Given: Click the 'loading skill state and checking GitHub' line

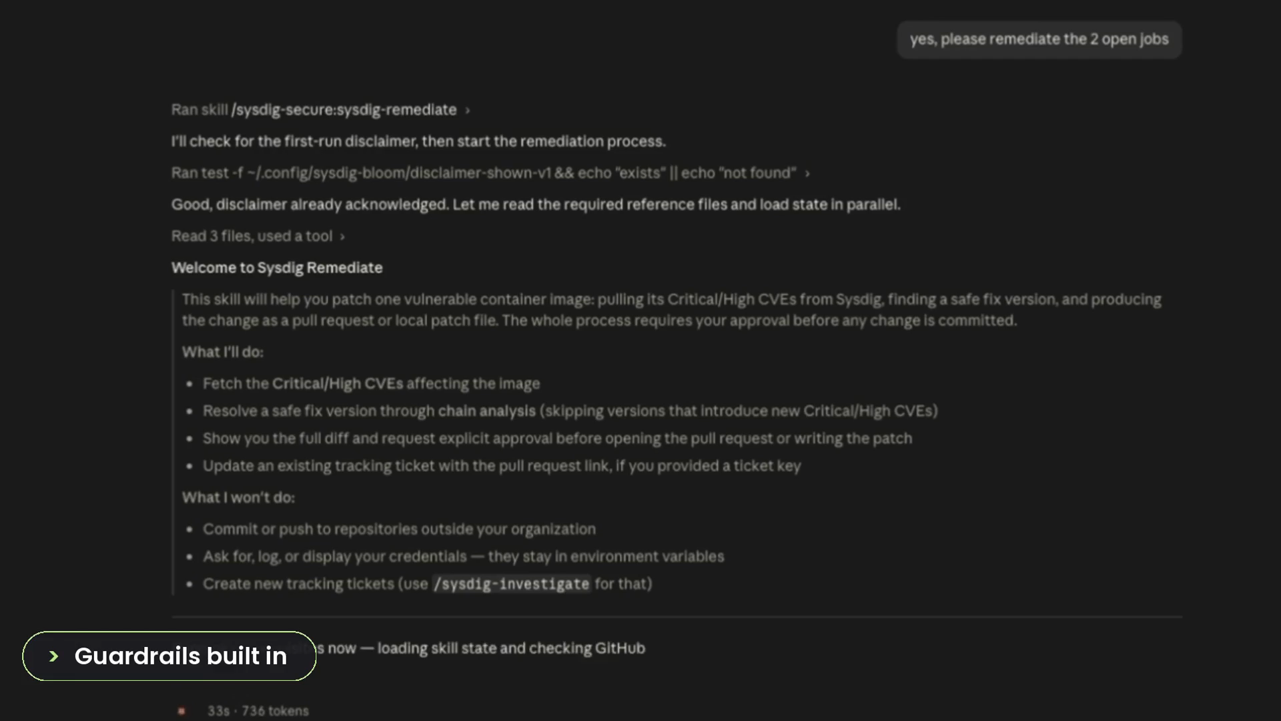Looking at the screenshot, I should point(511,648).
